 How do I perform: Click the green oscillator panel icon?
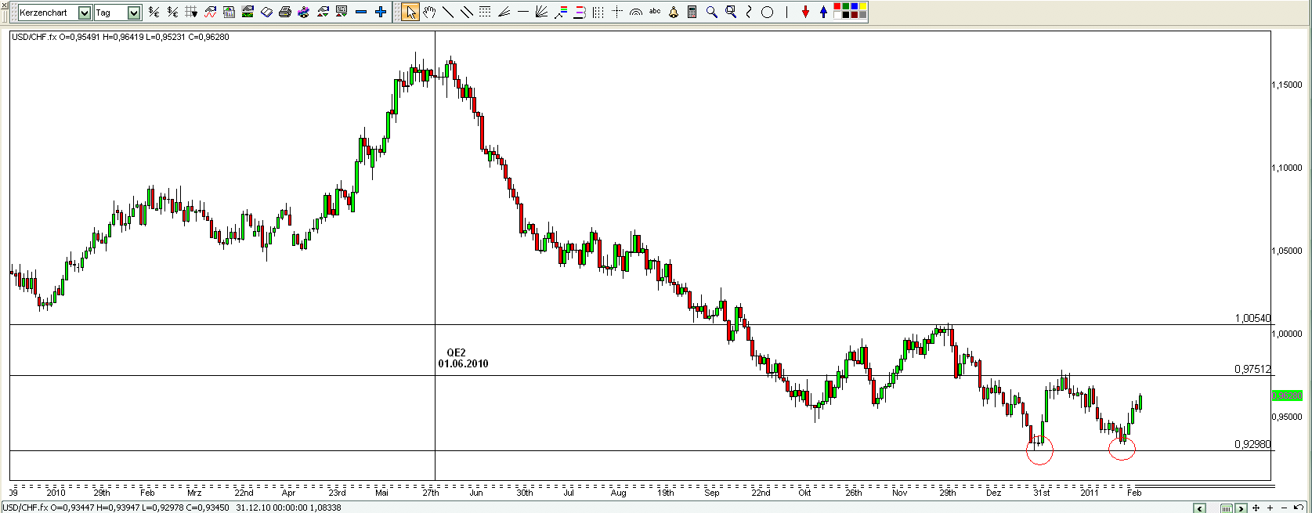pos(248,12)
